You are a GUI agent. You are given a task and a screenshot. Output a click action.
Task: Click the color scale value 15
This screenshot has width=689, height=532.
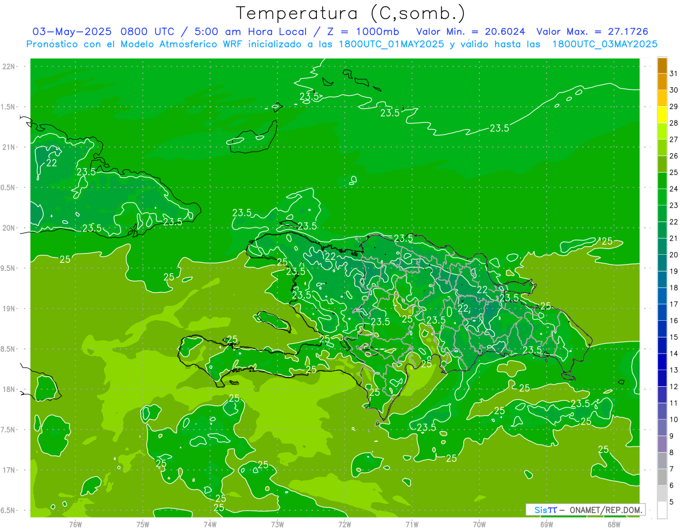tap(674, 337)
